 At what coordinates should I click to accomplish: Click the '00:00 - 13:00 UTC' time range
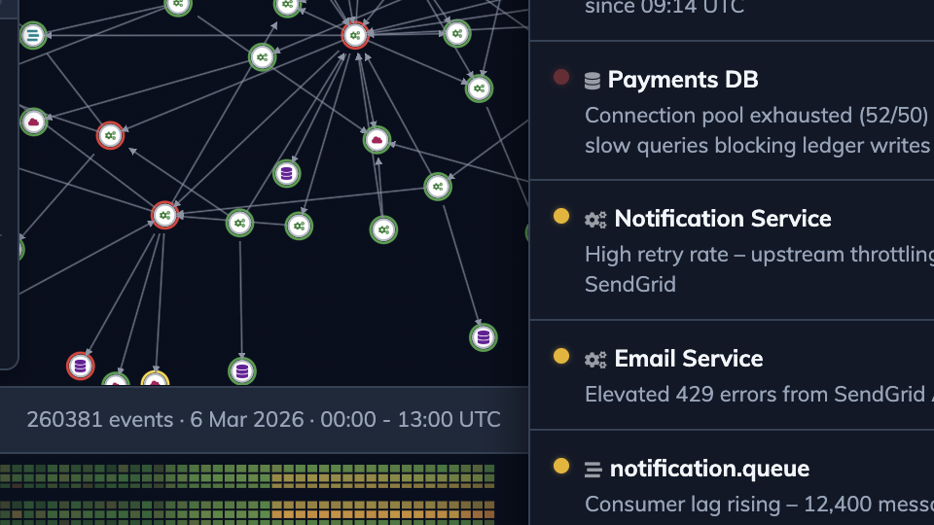[x=411, y=420]
